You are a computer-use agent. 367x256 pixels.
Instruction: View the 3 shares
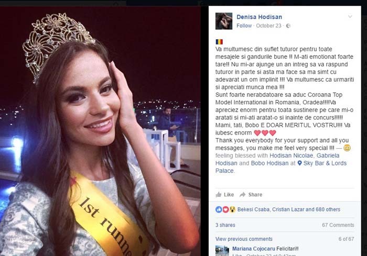click(225, 225)
